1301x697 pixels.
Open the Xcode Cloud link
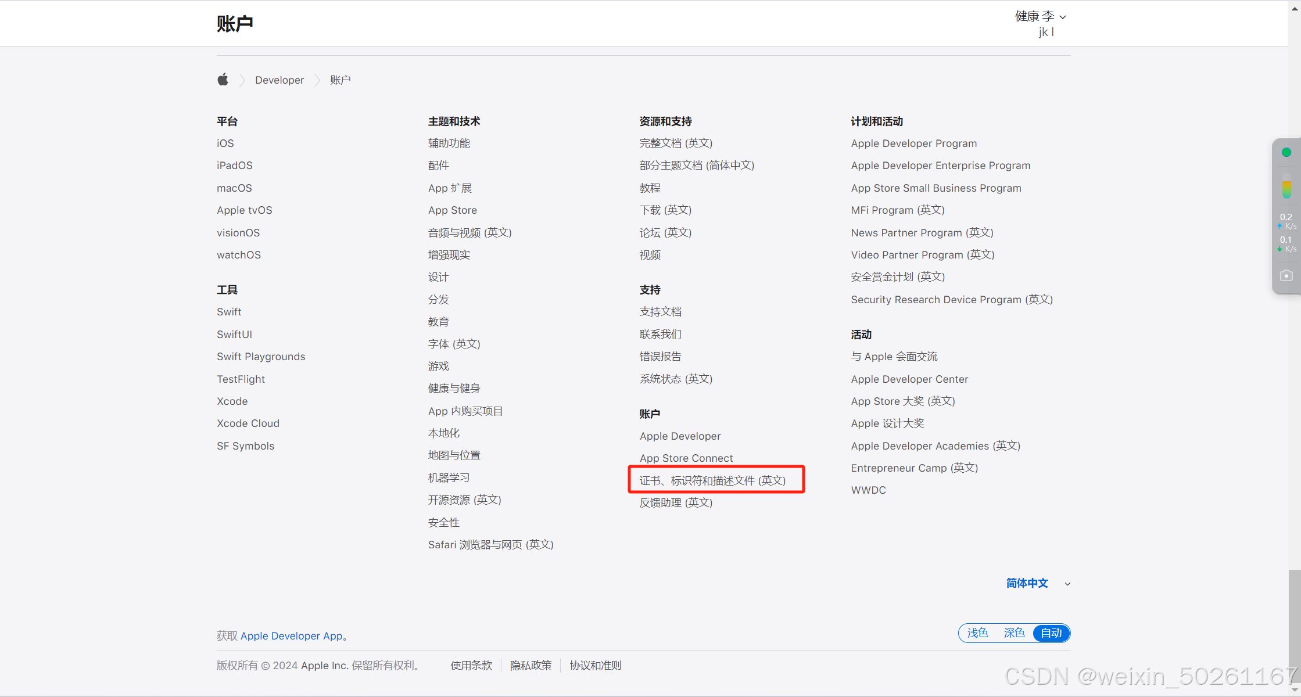point(248,423)
